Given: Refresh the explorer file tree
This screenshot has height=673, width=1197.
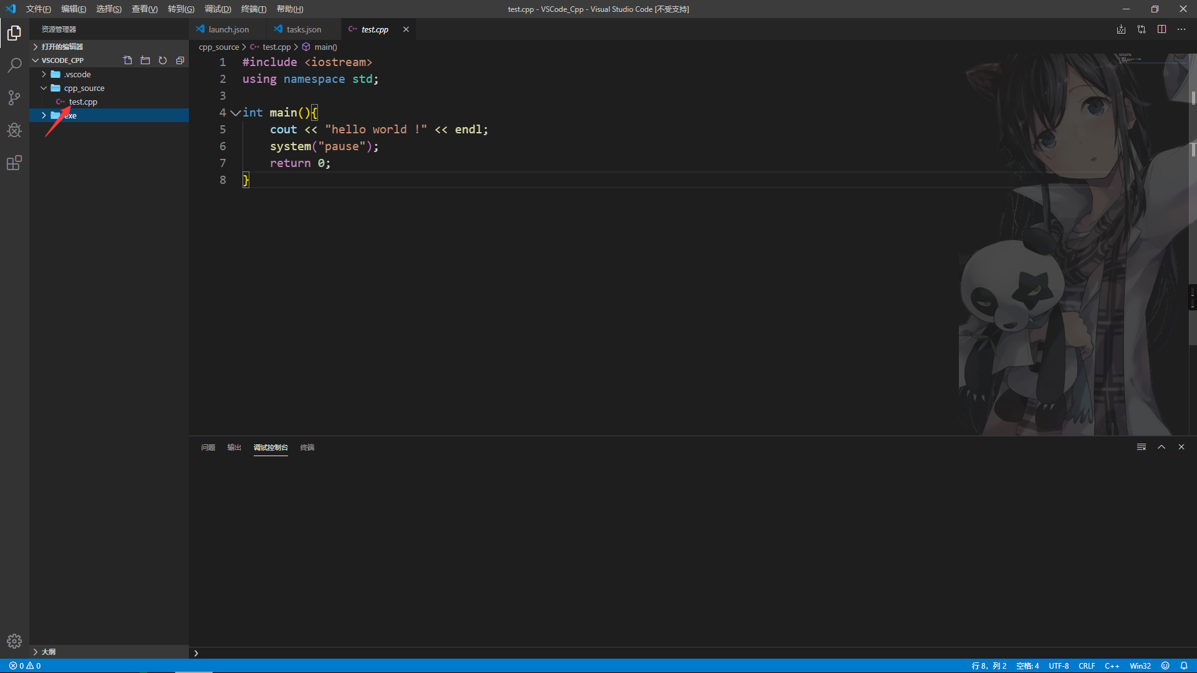Looking at the screenshot, I should (x=163, y=60).
